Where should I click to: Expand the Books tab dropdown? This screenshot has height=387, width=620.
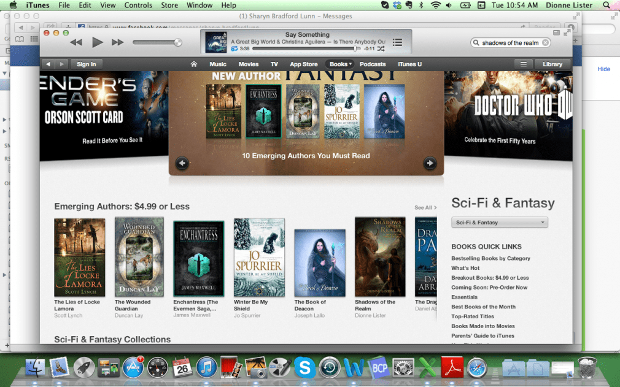(x=340, y=64)
